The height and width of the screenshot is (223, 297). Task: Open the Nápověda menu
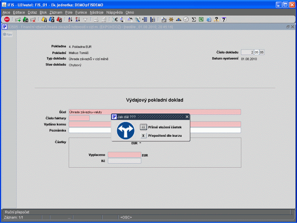114,12
